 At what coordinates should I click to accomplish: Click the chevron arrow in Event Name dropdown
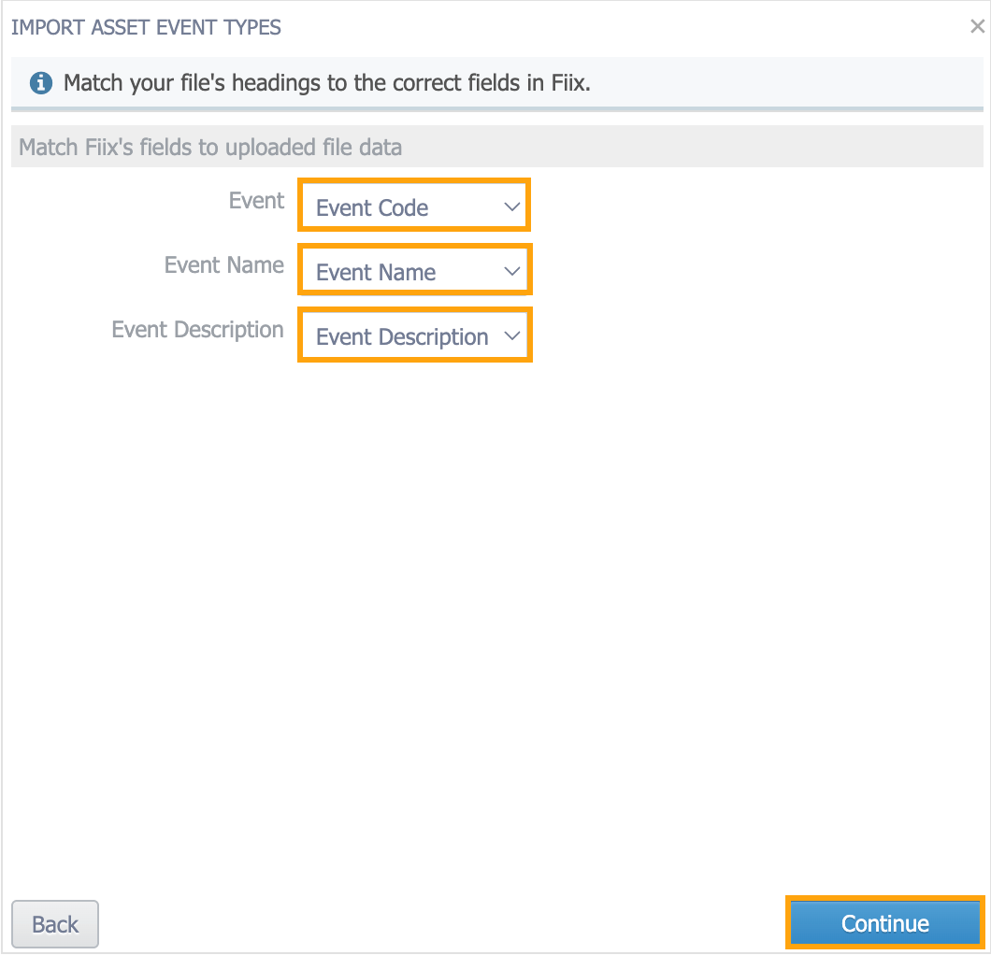(511, 271)
